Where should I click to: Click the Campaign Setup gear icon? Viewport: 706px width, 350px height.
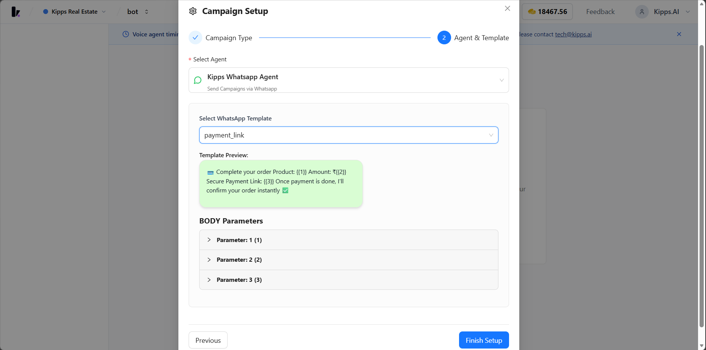[x=193, y=11]
